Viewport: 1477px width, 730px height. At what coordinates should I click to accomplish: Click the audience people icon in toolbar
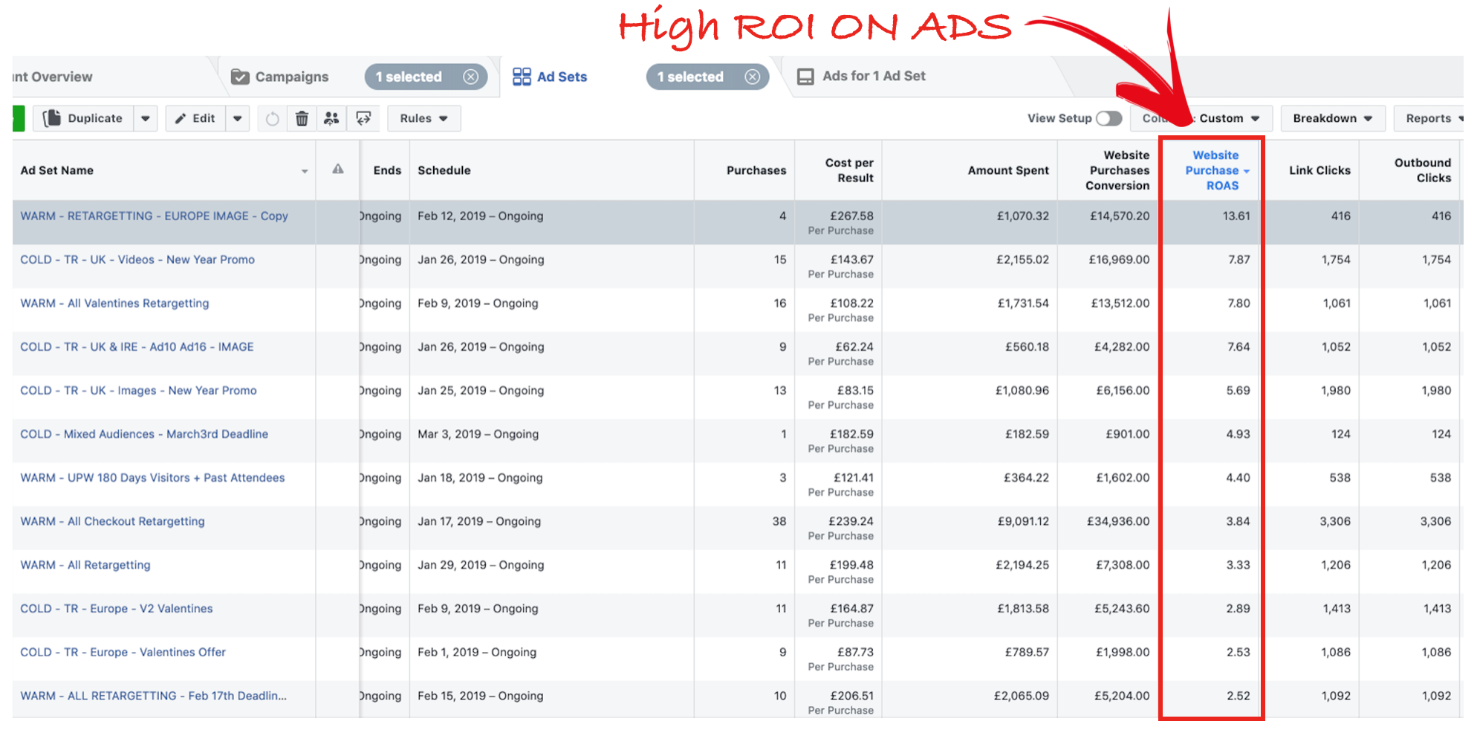pyautogui.click(x=331, y=118)
